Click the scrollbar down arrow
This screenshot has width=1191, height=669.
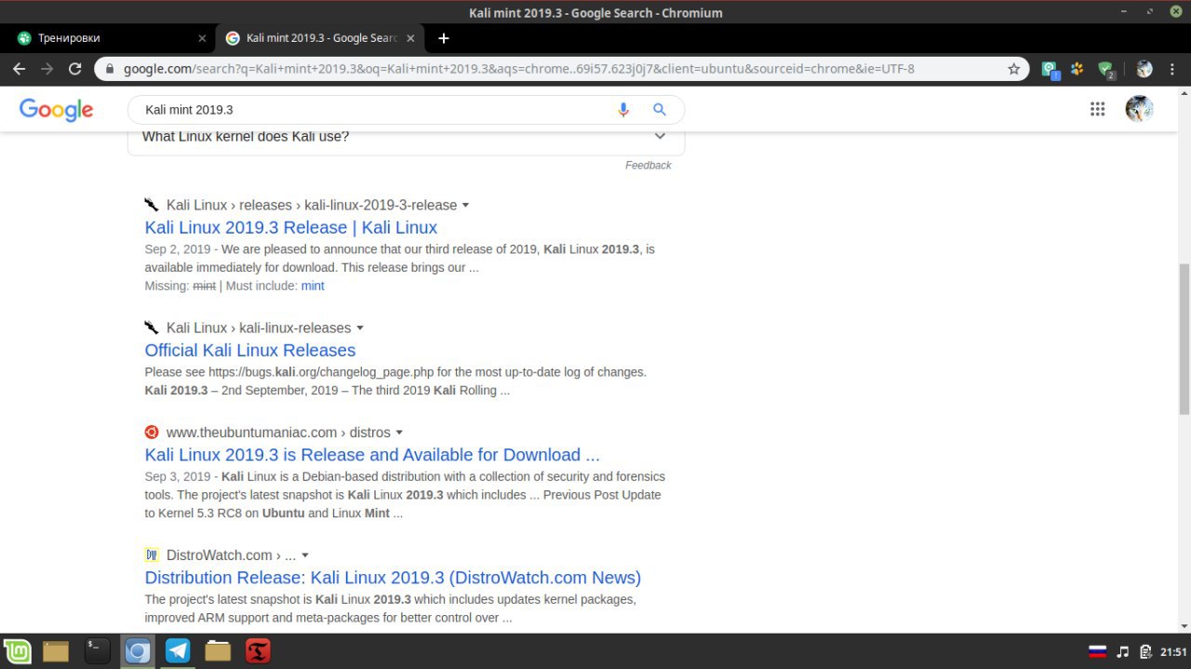pyautogui.click(x=1184, y=625)
